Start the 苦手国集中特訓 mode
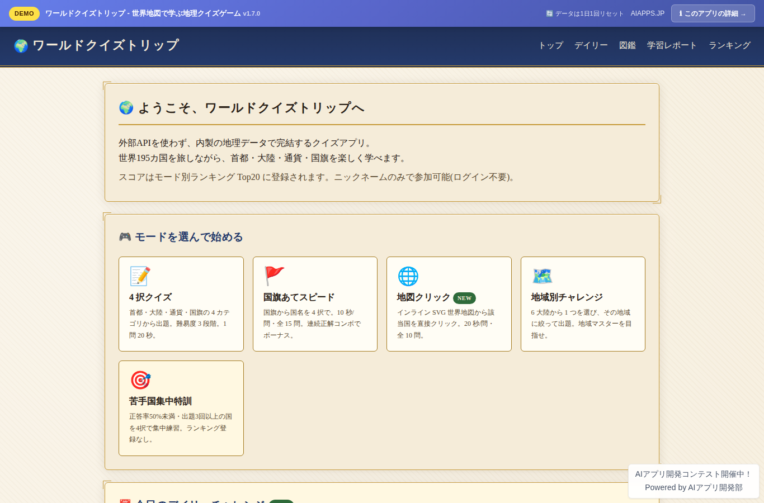Viewport: 764px width, 503px height. (181, 408)
